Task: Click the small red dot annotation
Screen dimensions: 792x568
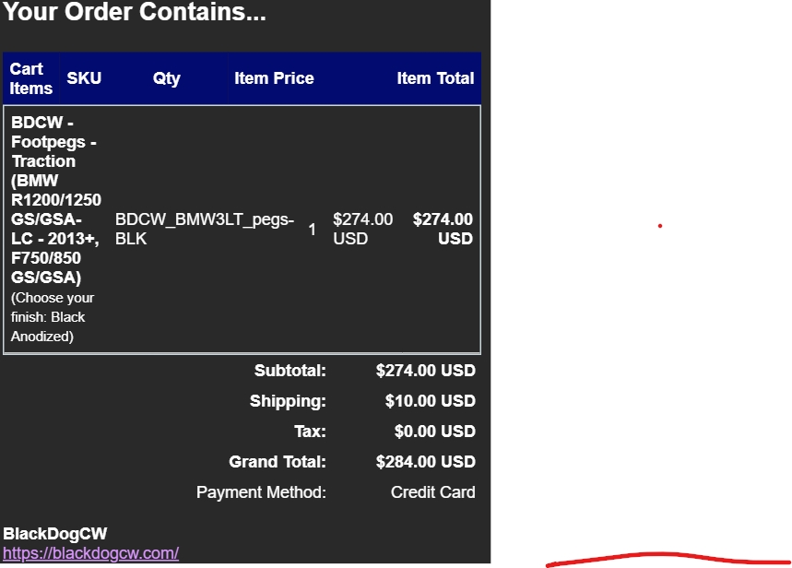Action: (660, 226)
